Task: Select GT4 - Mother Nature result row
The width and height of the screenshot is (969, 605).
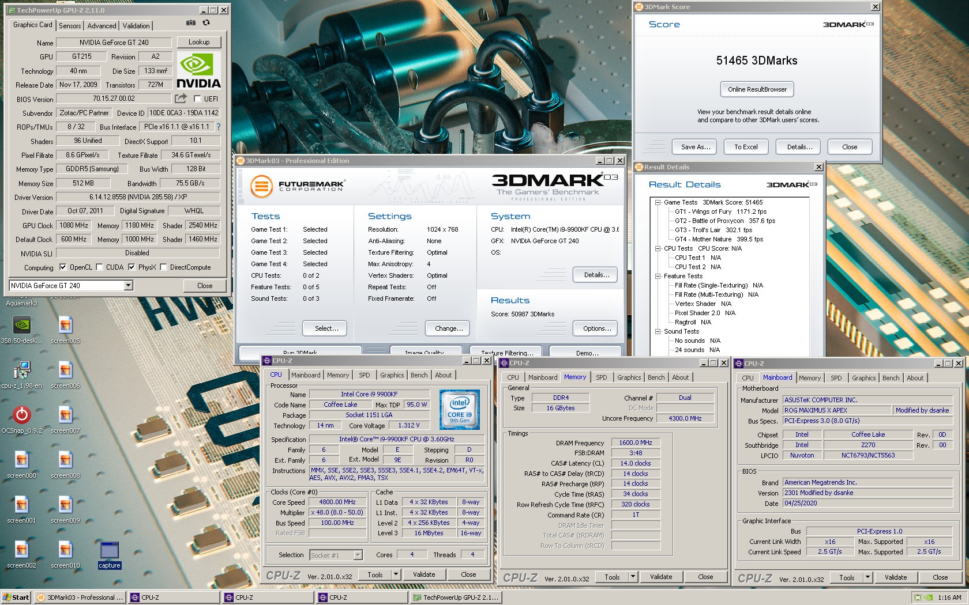Action: point(719,239)
